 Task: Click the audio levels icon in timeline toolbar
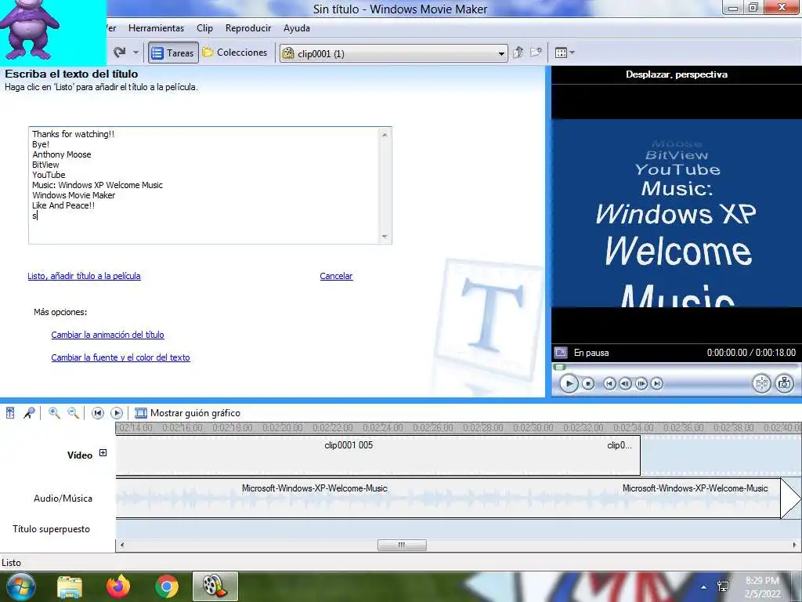pyautogui.click(x=9, y=413)
